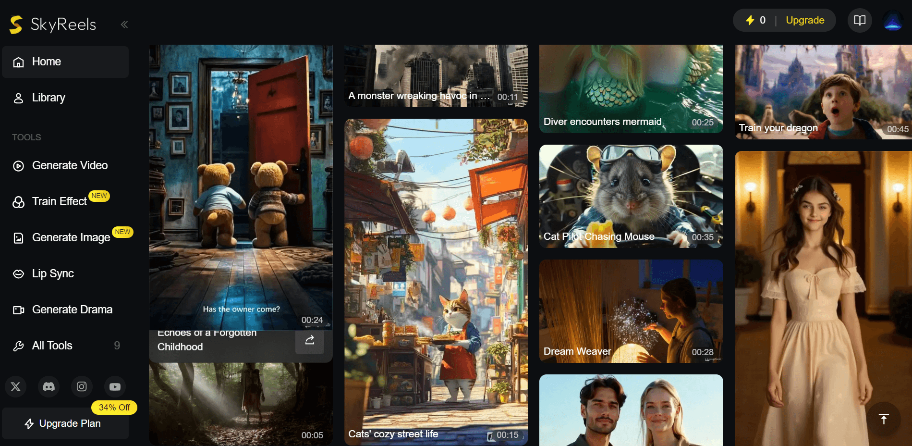
Task: Open Train Effect tool
Action: click(x=65, y=201)
